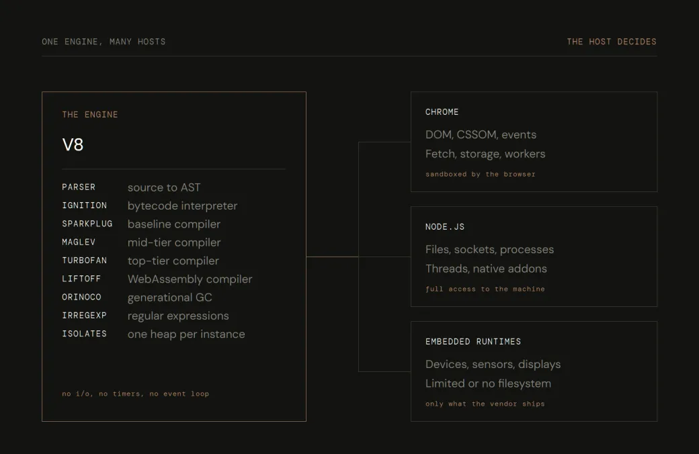Click 'WebAssembly compiler' text
The image size is (699, 454).
pyautogui.click(x=190, y=279)
